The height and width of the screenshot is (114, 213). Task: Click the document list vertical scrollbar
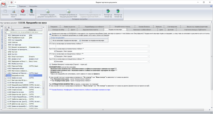(43, 88)
